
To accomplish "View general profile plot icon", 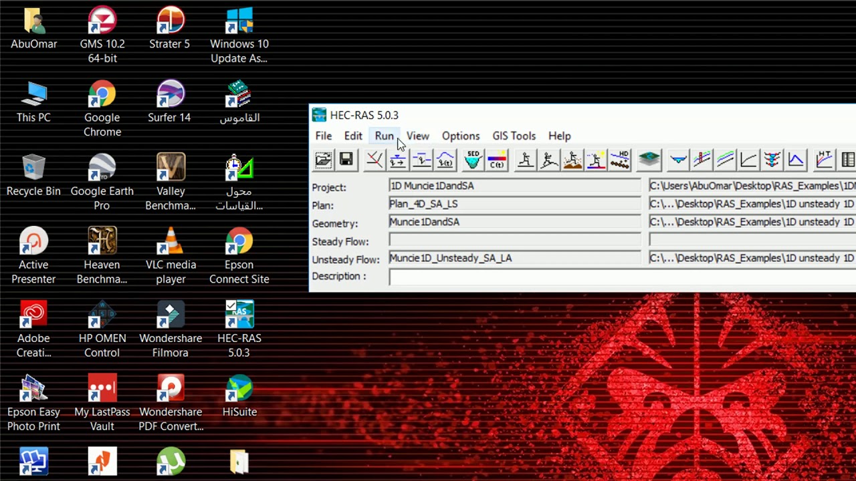I will click(725, 160).
